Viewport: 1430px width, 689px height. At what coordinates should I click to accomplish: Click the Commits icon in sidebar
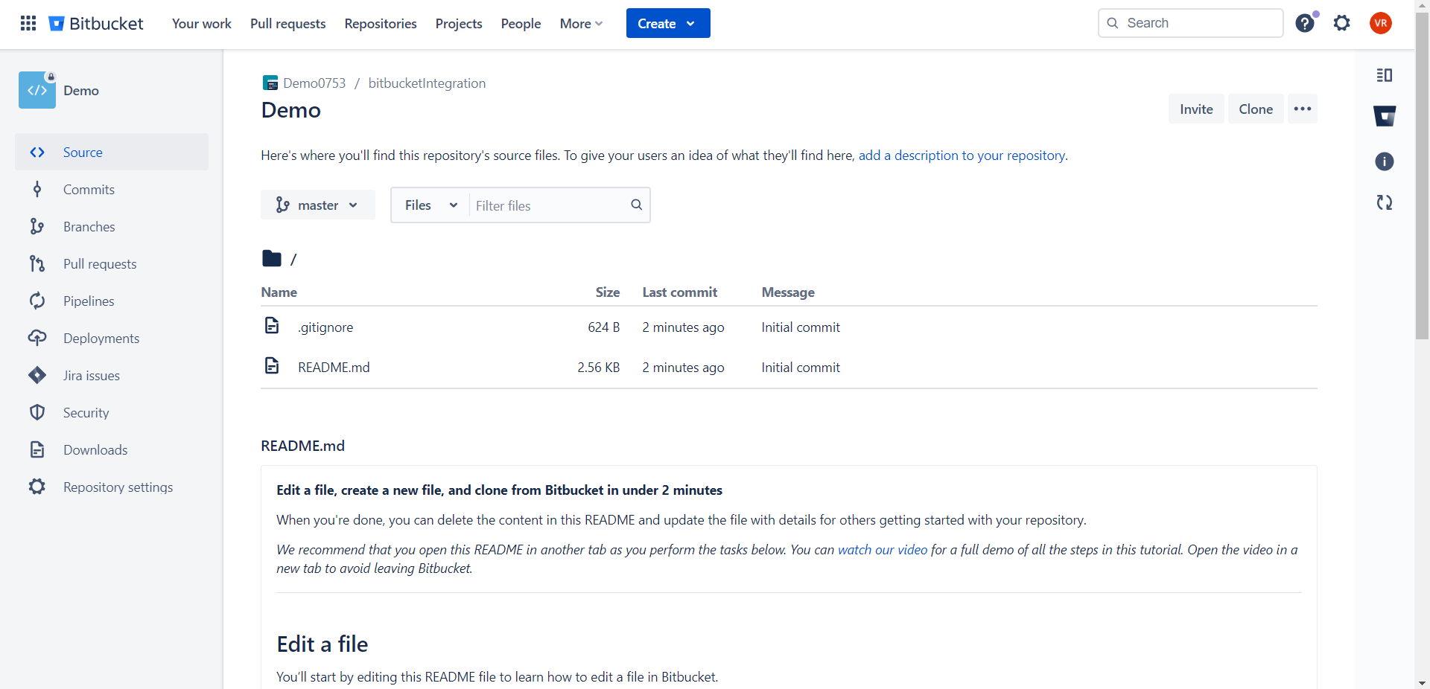(37, 190)
